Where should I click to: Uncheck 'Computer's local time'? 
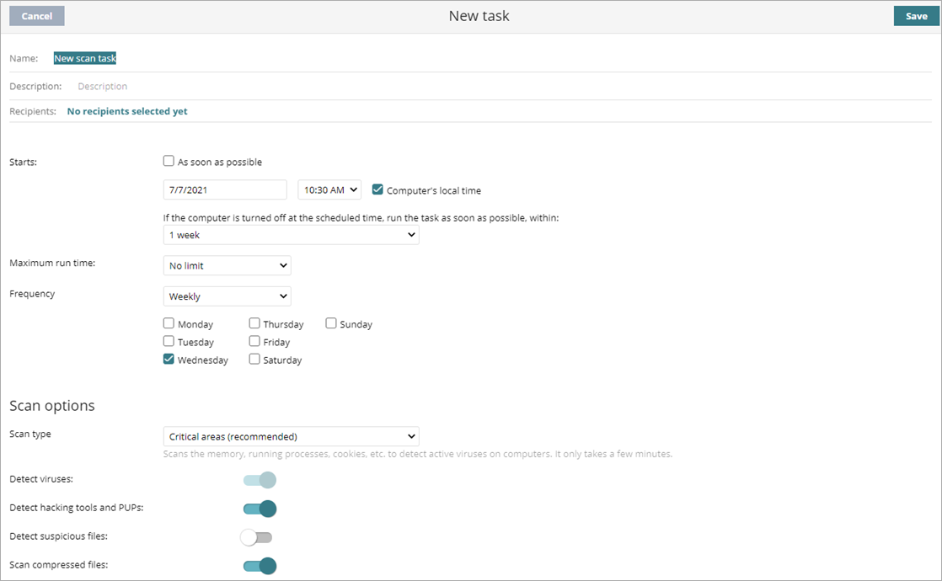pos(377,189)
